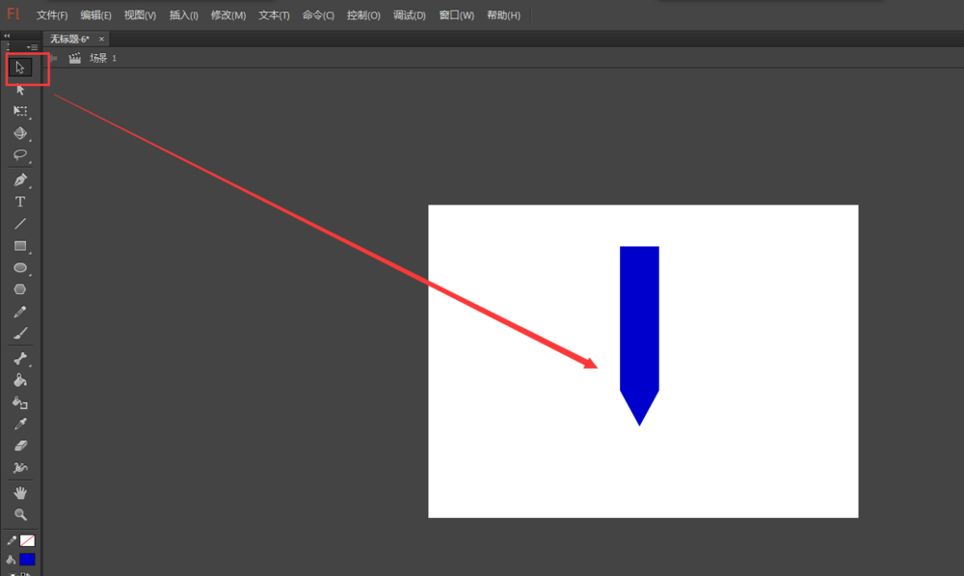Select the Pen tool
The width and height of the screenshot is (964, 576).
(x=19, y=179)
